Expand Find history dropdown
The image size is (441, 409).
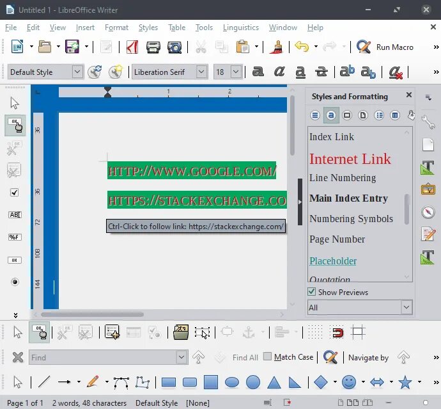pyautogui.click(x=182, y=357)
